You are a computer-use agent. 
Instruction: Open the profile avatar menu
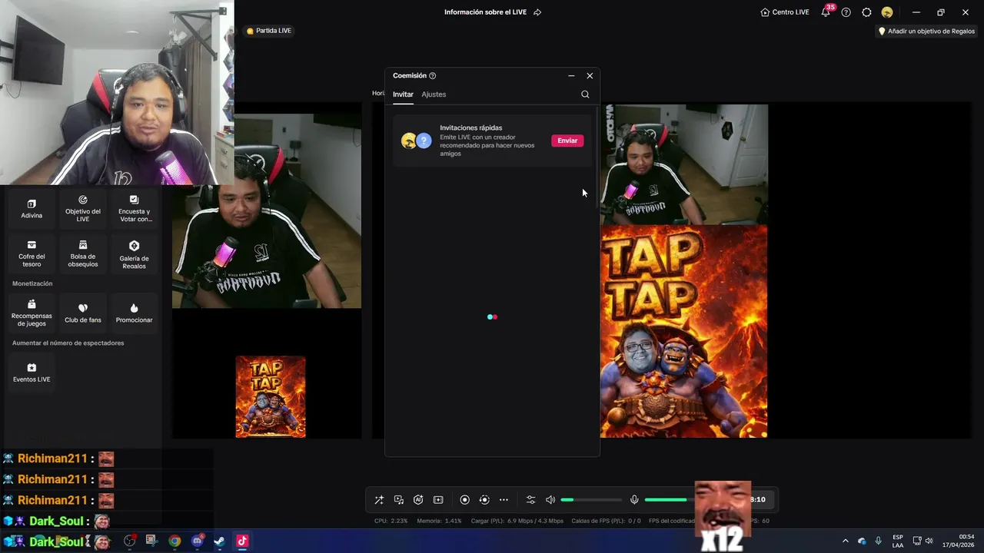[x=887, y=12]
